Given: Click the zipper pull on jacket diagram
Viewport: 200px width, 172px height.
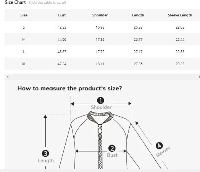Looking at the screenshot, I should click(100, 129).
